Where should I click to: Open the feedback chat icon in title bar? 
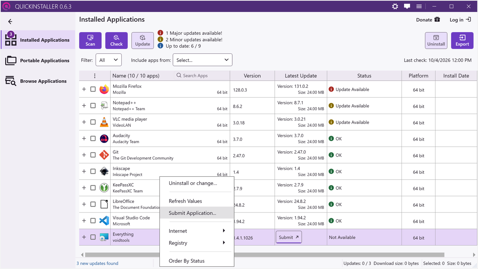pyautogui.click(x=407, y=6)
